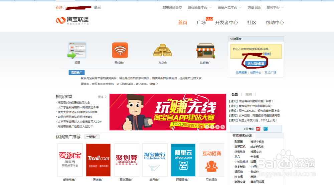This screenshot has height=185, width=334.
Task: Click hot keyword 潮流女装
Action: pos(240,182)
